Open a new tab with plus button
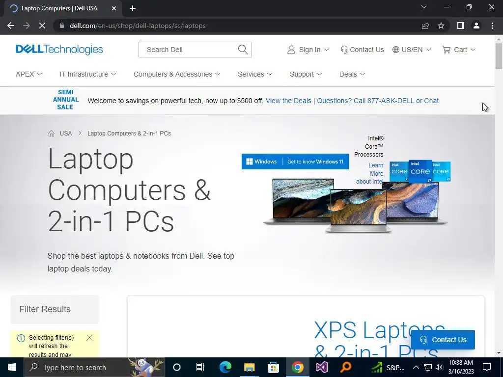The image size is (503, 377). (x=133, y=8)
